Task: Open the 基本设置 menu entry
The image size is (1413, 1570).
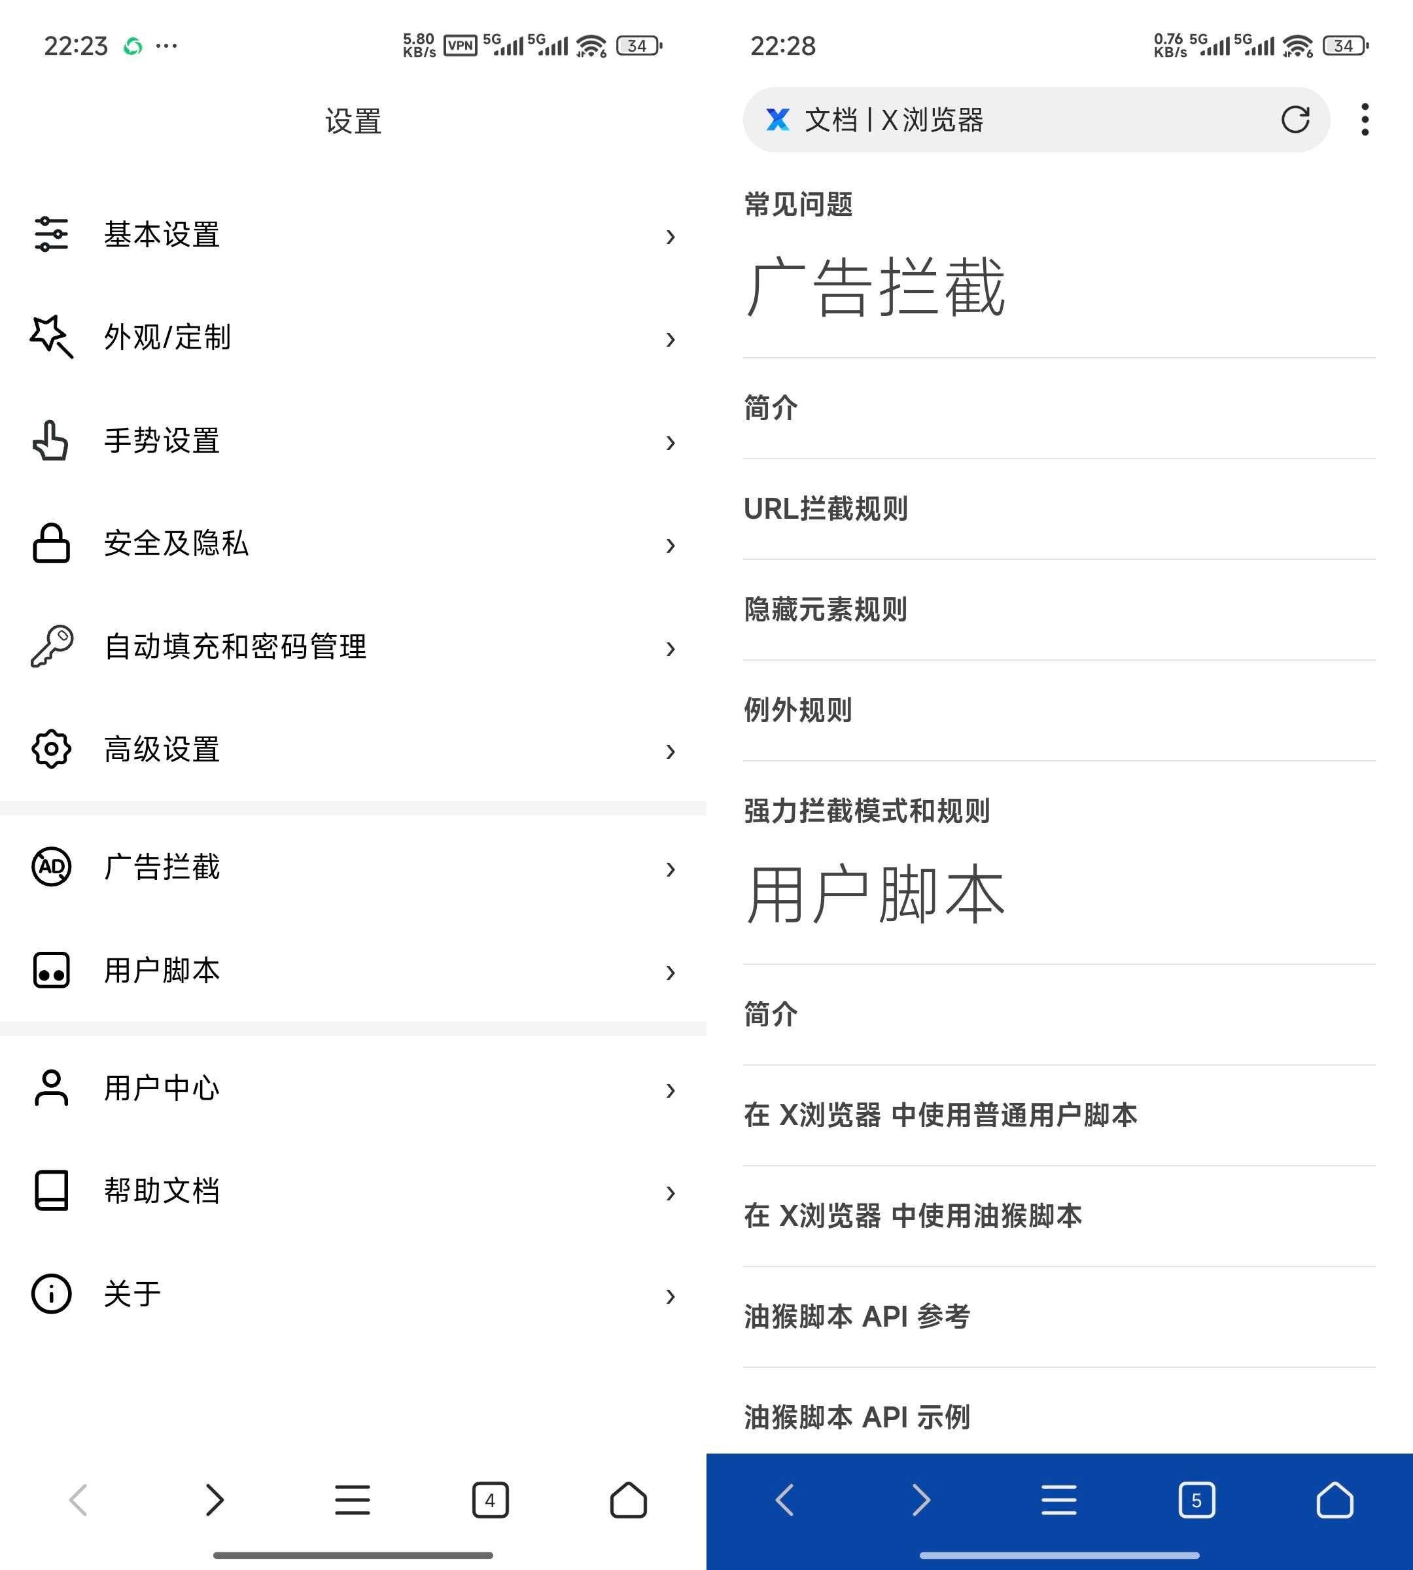Action: (x=353, y=234)
